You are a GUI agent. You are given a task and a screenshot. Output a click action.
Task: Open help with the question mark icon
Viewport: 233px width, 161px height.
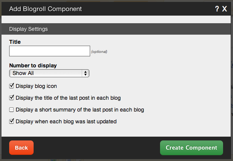coord(217,8)
